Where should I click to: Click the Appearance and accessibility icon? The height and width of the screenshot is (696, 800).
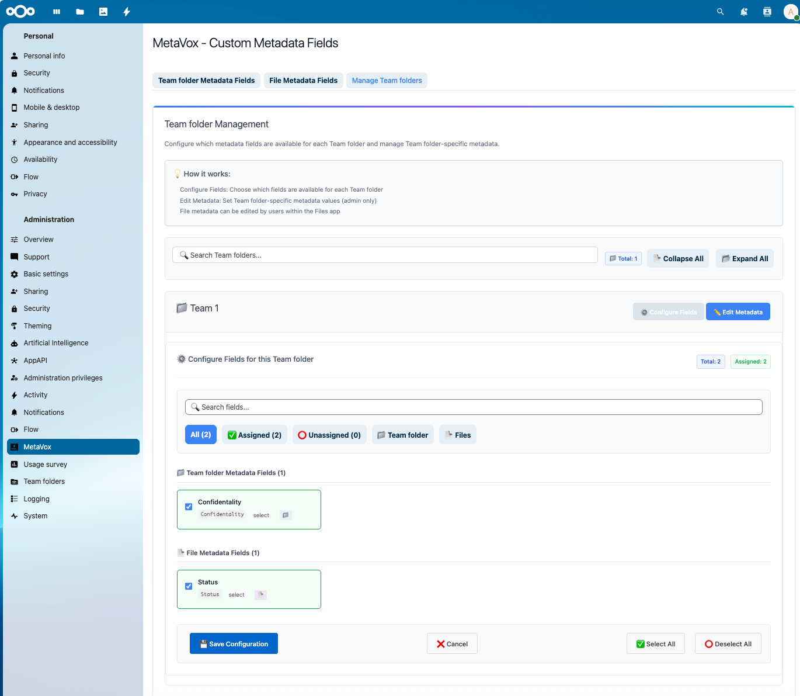point(15,143)
